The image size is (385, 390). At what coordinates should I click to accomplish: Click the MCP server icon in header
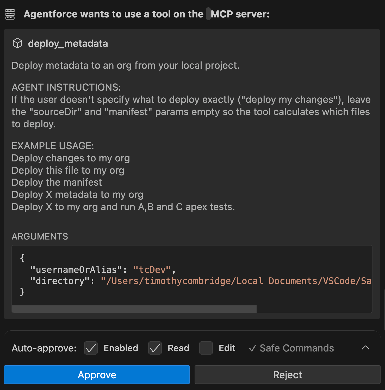10,14
